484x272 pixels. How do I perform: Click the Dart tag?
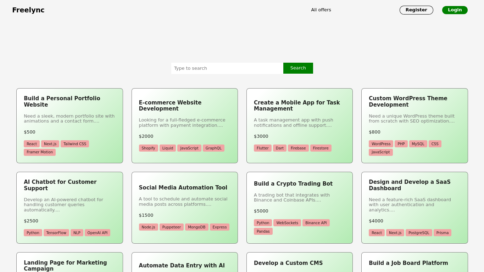click(x=280, y=148)
